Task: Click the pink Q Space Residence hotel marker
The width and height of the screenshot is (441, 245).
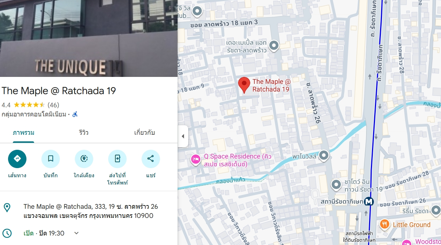Action: click(196, 159)
